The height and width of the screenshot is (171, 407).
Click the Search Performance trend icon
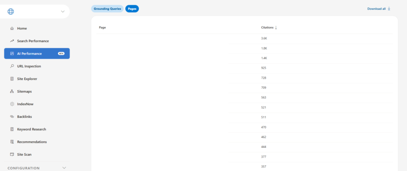[12, 41]
